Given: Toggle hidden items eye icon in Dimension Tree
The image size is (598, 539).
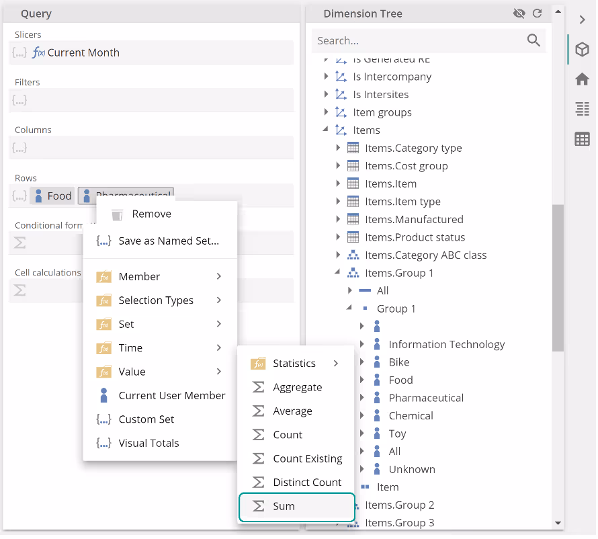Looking at the screenshot, I should coord(519,13).
